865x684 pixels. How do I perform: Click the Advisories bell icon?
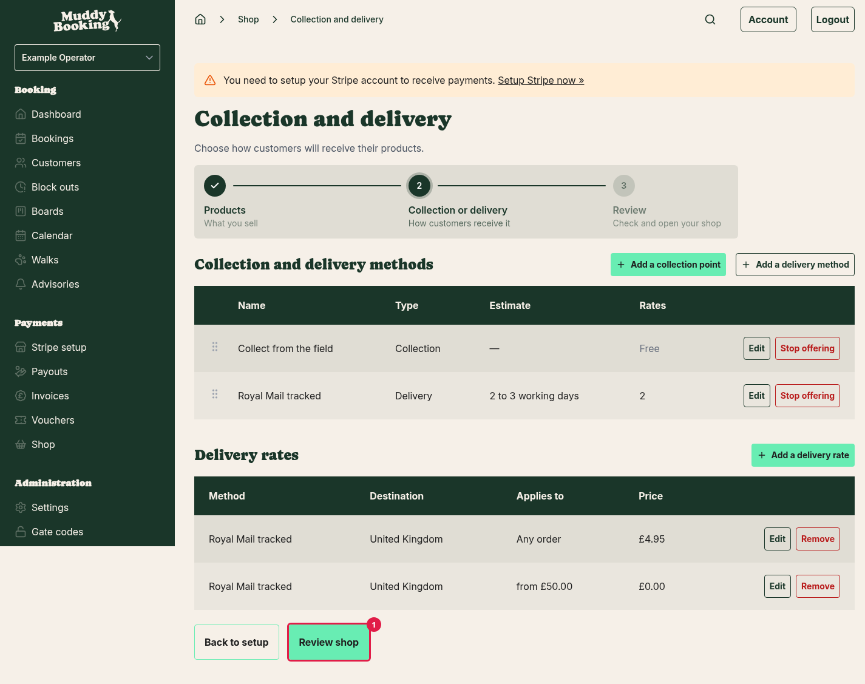[21, 284]
